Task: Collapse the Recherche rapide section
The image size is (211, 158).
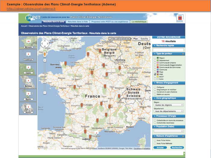Action: point(168,46)
